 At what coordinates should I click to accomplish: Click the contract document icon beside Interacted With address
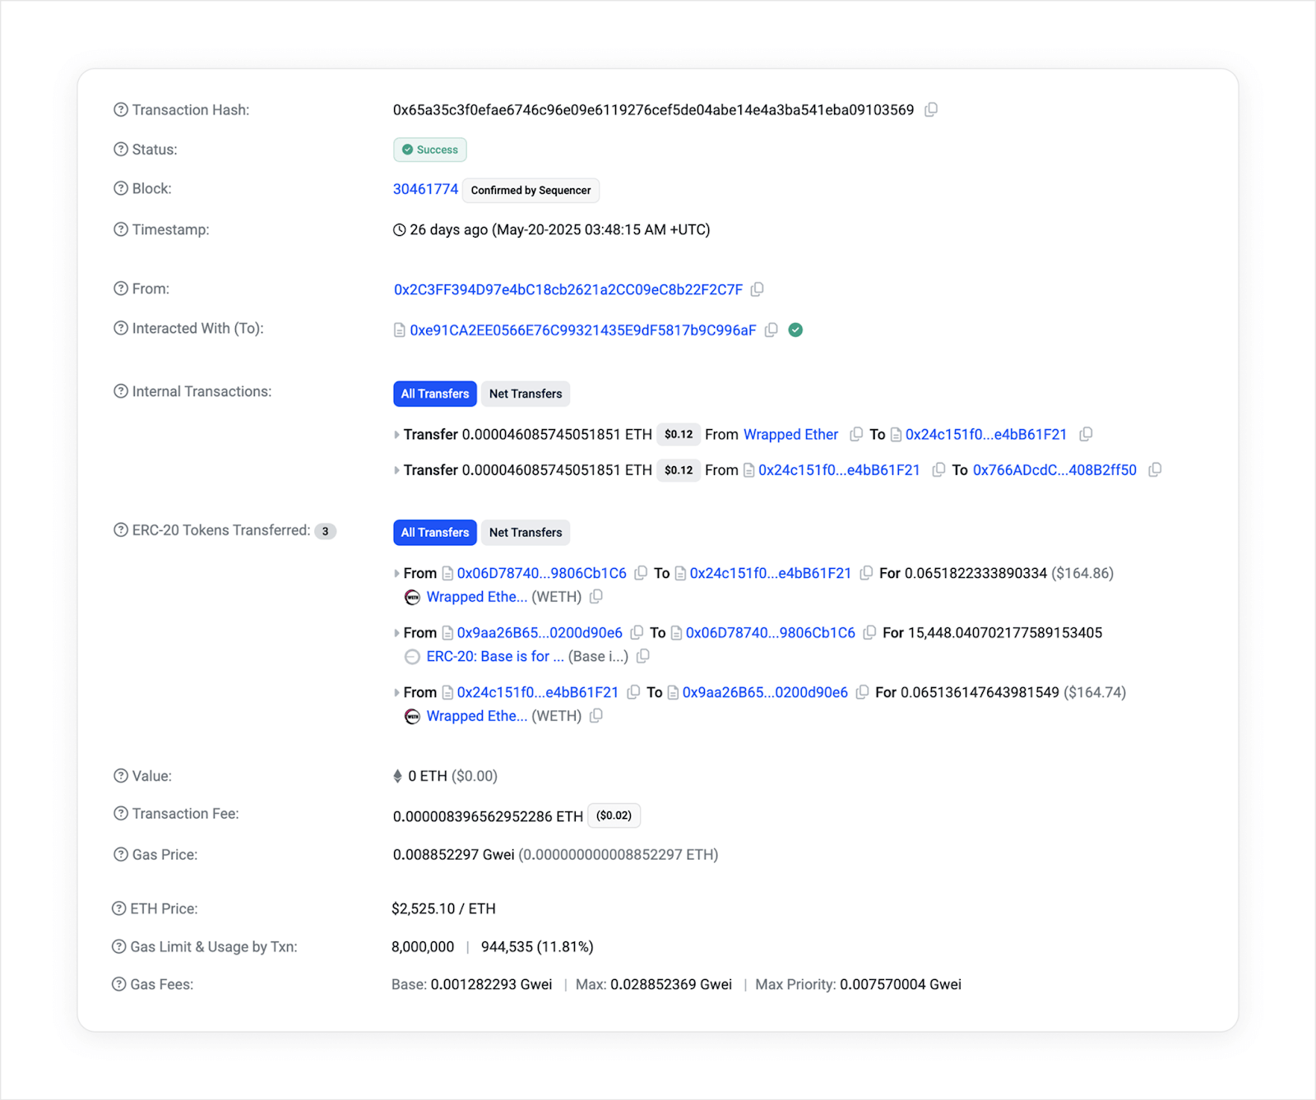[399, 330]
